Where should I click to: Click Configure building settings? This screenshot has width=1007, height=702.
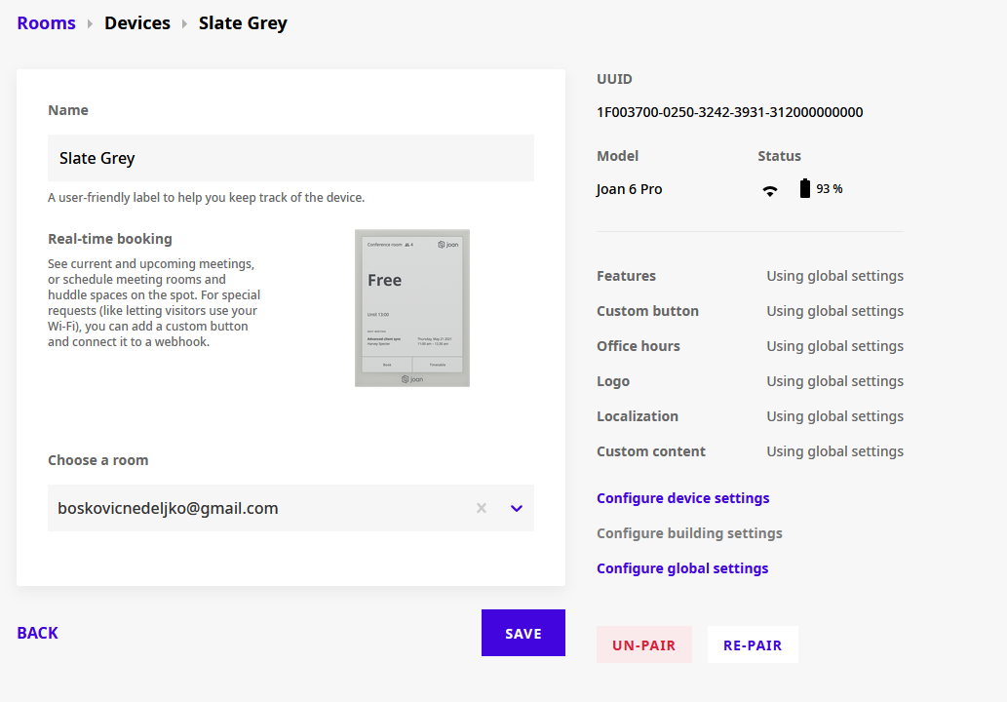pos(689,533)
